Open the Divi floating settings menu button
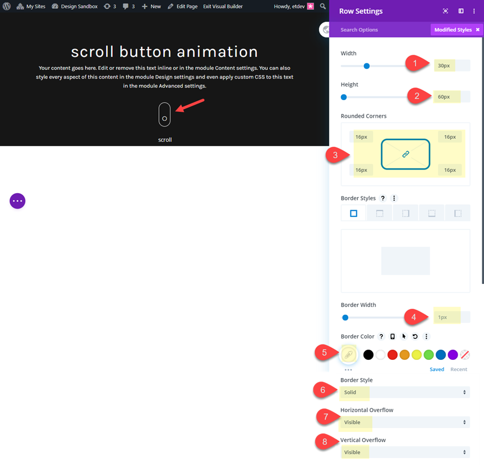This screenshot has width=484, height=465. tap(17, 201)
